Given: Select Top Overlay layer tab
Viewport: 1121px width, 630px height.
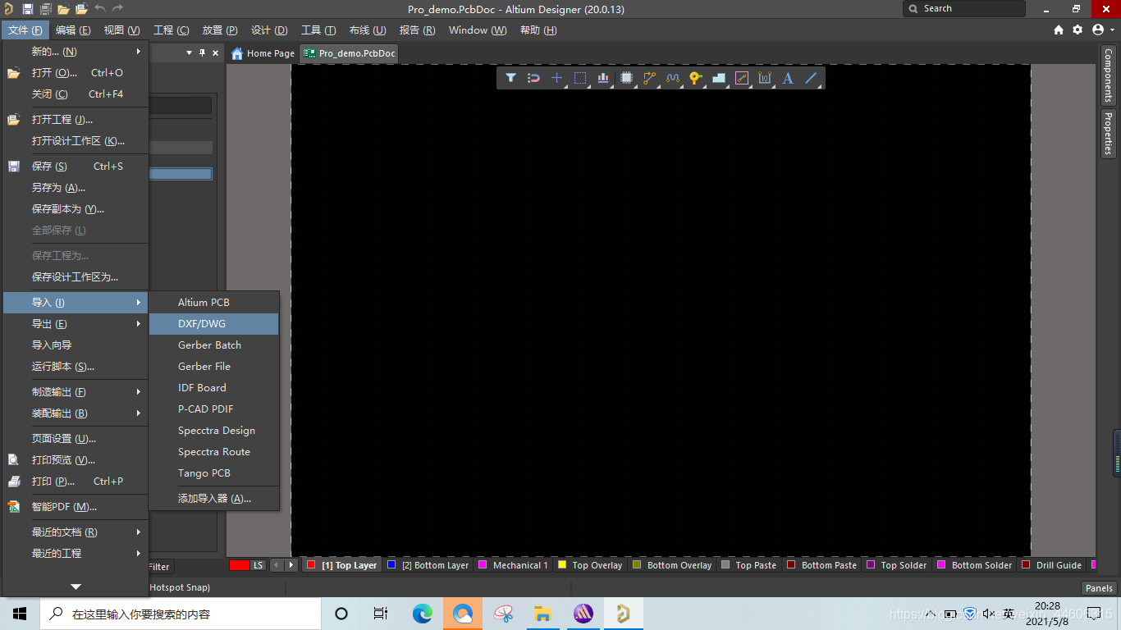Looking at the screenshot, I should pos(590,565).
